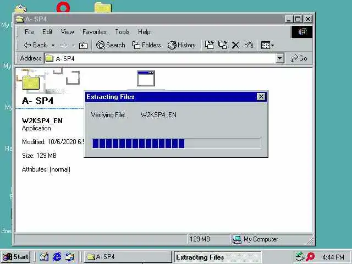Switch to the A- SP4 taskbar button
Viewport: 352px width, 264px height.
click(x=128, y=257)
